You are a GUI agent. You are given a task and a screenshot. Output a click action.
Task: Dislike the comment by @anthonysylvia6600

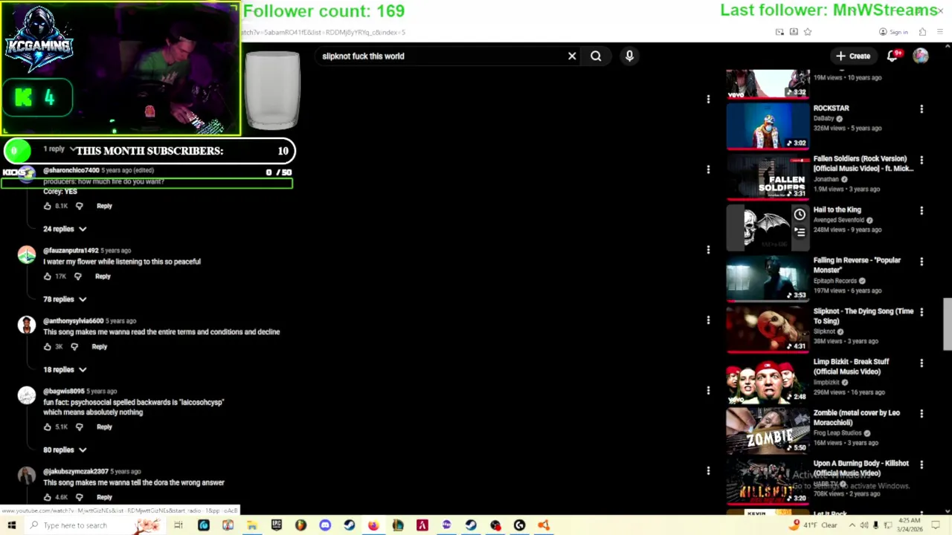tap(74, 346)
